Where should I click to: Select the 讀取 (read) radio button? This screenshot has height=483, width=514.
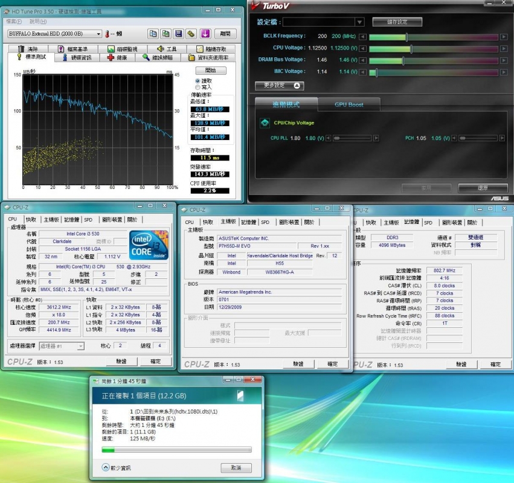[198, 81]
